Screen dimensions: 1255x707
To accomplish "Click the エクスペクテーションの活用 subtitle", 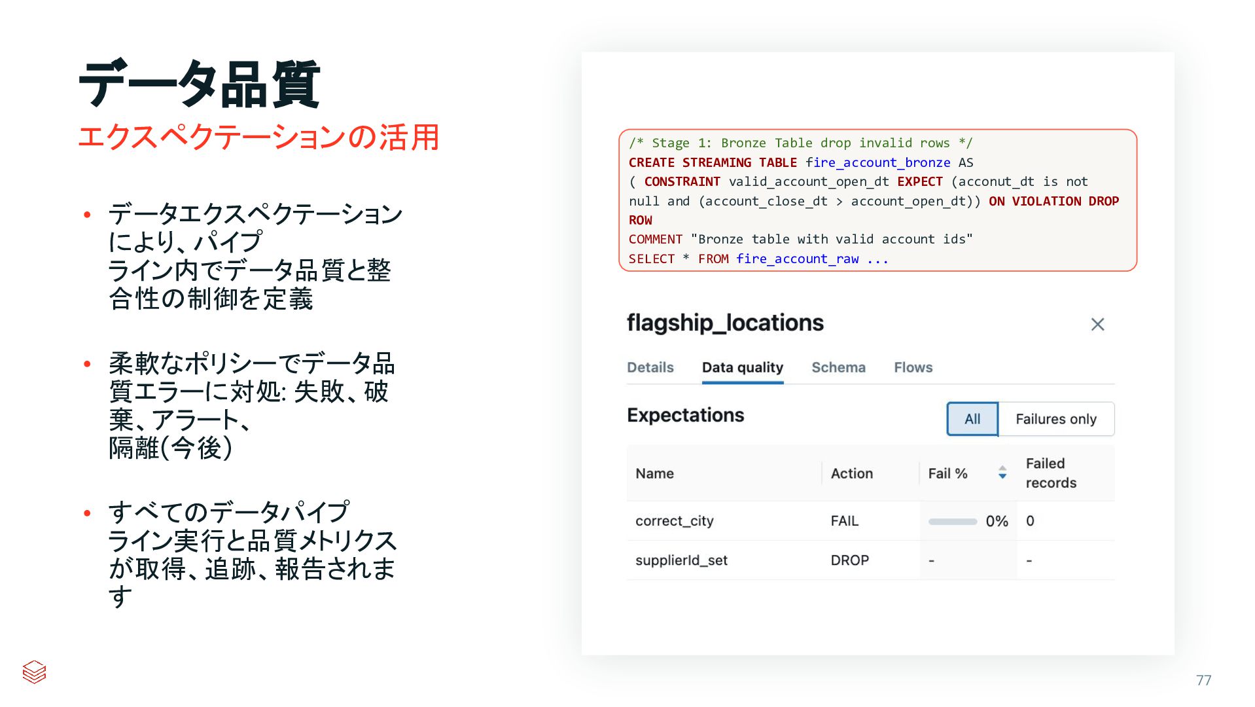I will coord(258,137).
